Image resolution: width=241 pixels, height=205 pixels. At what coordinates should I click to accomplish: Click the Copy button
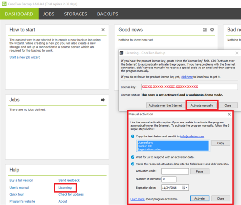221,143
